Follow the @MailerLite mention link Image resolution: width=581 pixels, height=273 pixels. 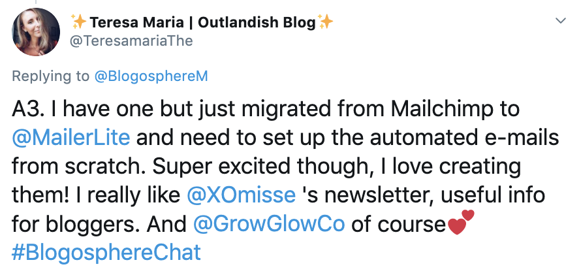click(72, 138)
